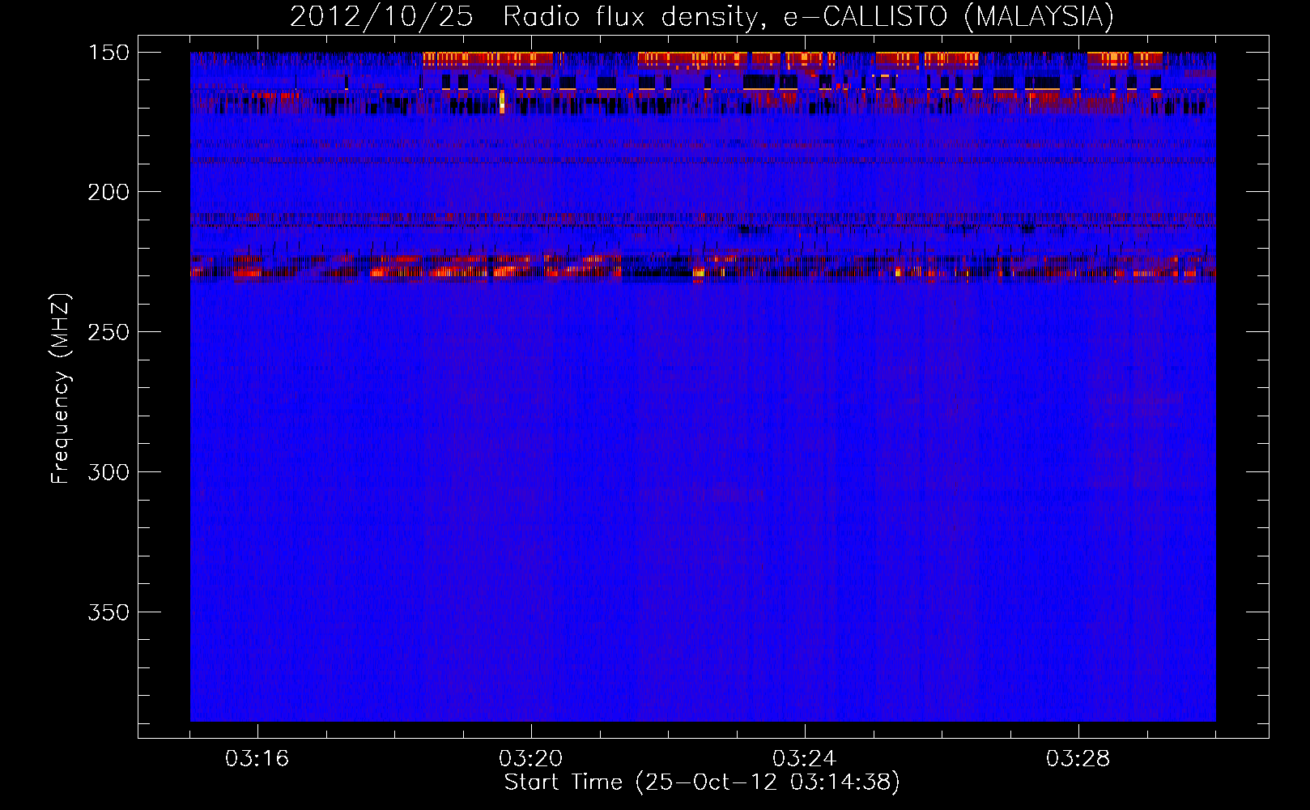Click the 03:20 time tick label

click(x=531, y=759)
